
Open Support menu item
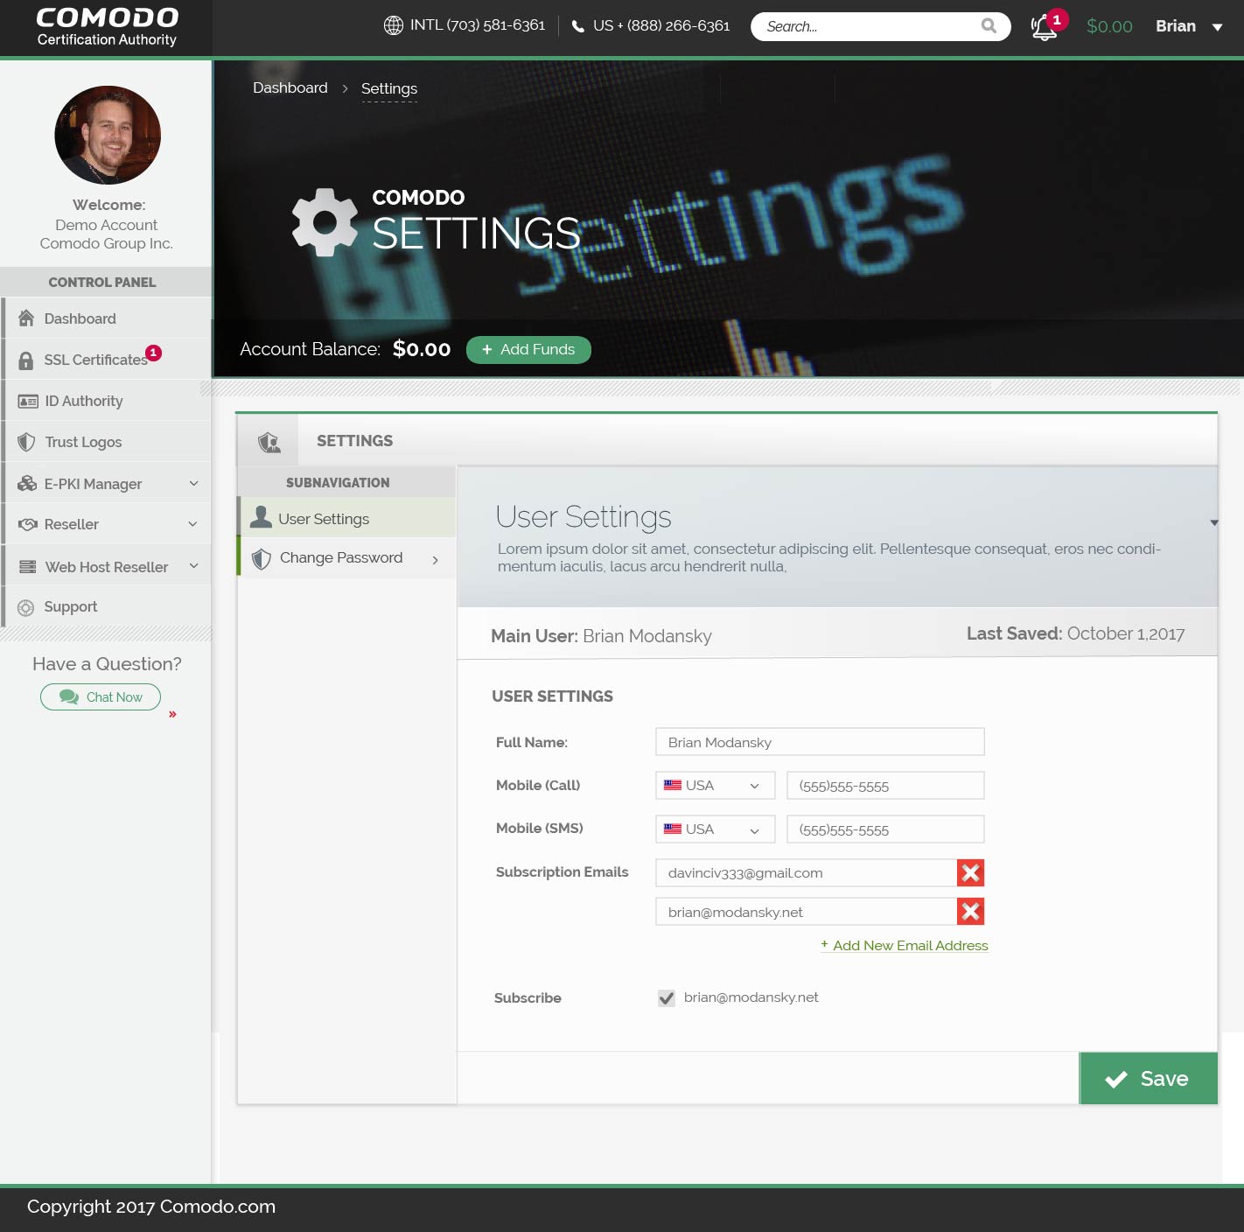point(107,606)
